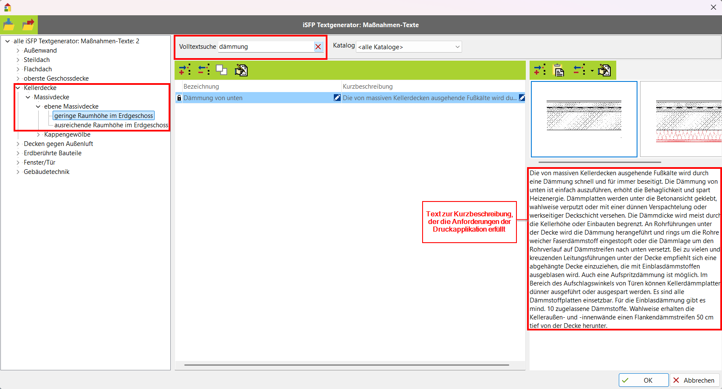Image resolution: width=722 pixels, height=389 pixels.
Task: Remove the entry using list toolbar minus icon
Action: click(204, 70)
